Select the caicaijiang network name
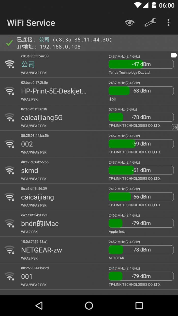This screenshot has height=316, width=178. pos(37,197)
